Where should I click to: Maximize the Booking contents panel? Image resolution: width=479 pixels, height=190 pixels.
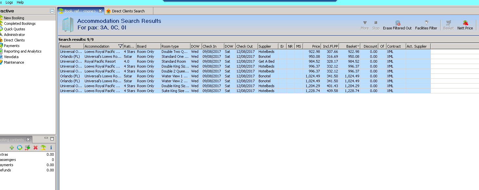pos(52,138)
